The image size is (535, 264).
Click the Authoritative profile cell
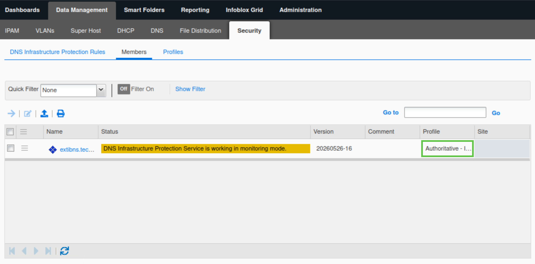[x=447, y=148]
